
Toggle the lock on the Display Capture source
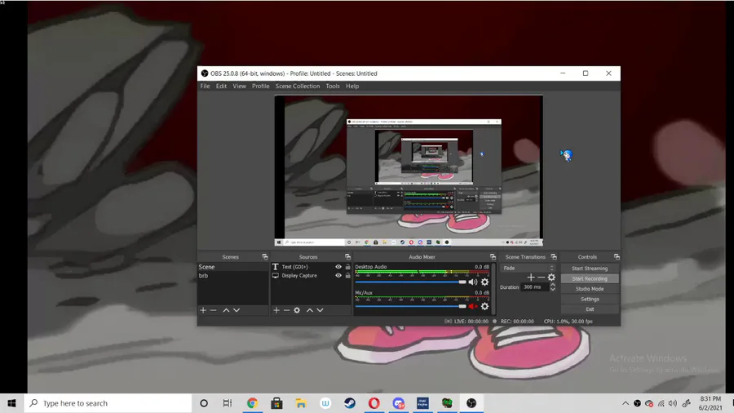click(x=347, y=275)
